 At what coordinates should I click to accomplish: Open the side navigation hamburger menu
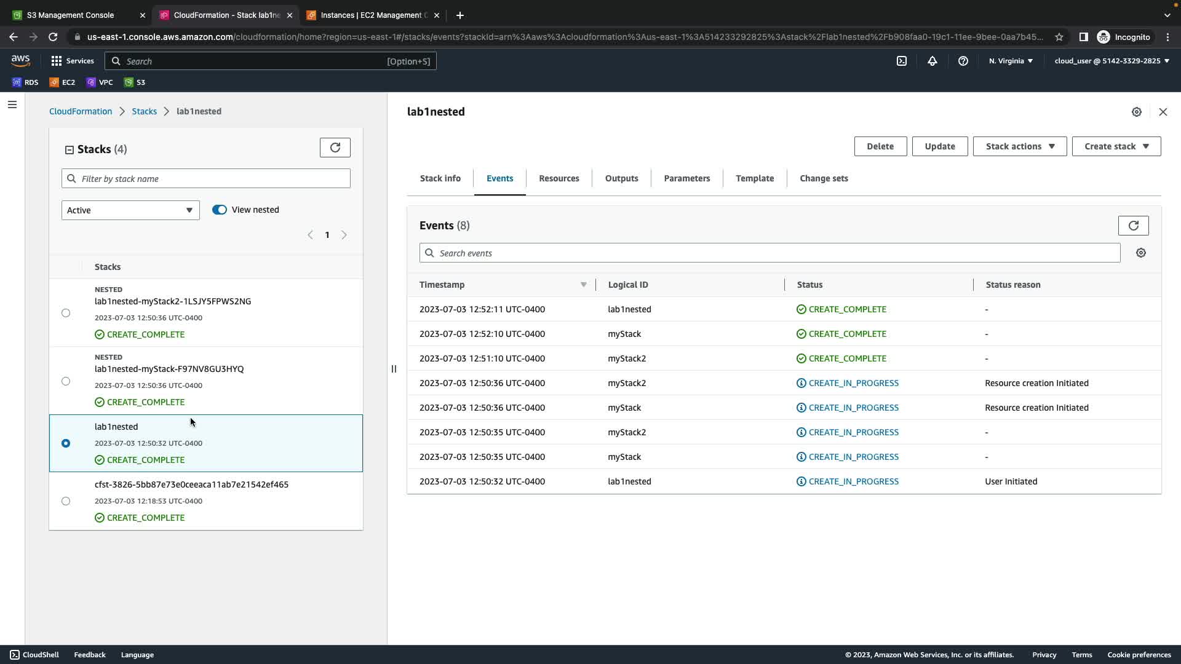pyautogui.click(x=12, y=105)
